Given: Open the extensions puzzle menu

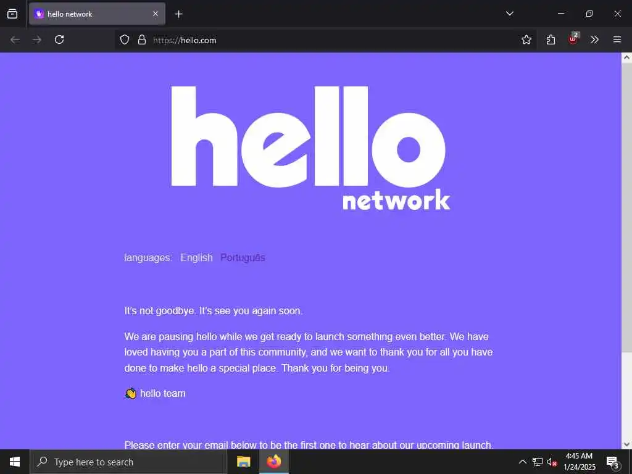Looking at the screenshot, I should [551, 39].
